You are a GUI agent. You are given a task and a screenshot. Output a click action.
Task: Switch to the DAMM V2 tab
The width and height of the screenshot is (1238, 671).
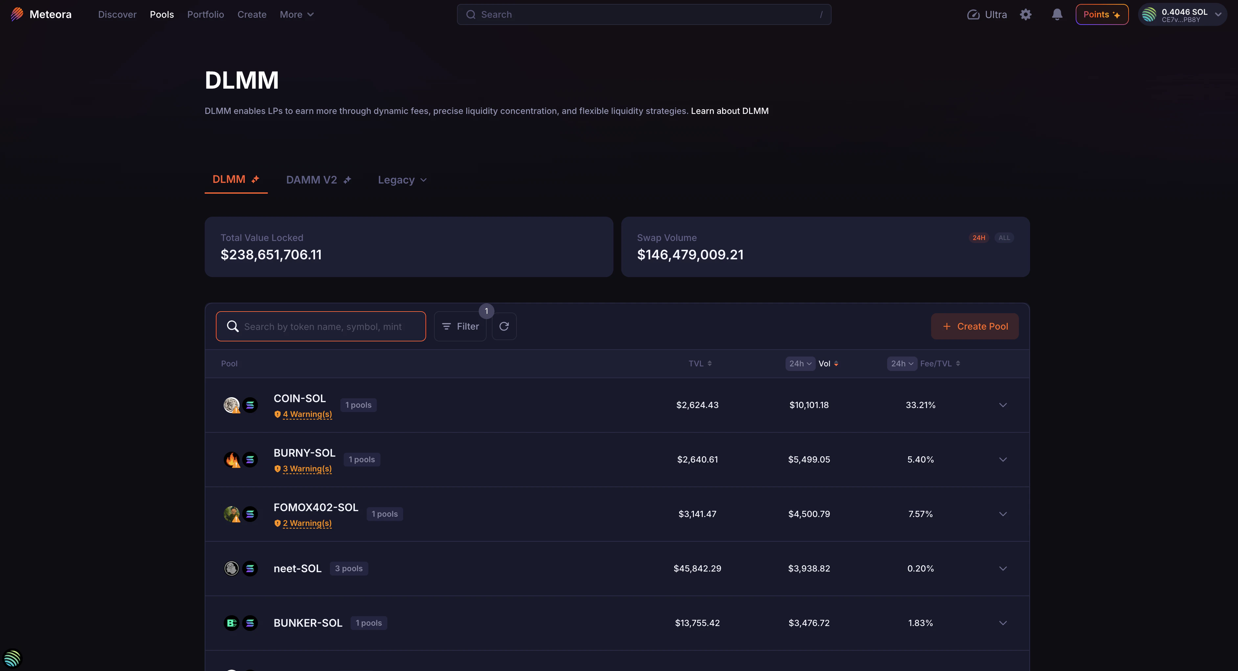(x=319, y=180)
